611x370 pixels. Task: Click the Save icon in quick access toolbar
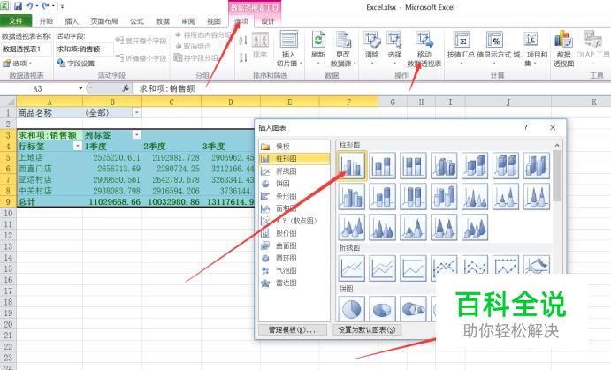[x=19, y=6]
